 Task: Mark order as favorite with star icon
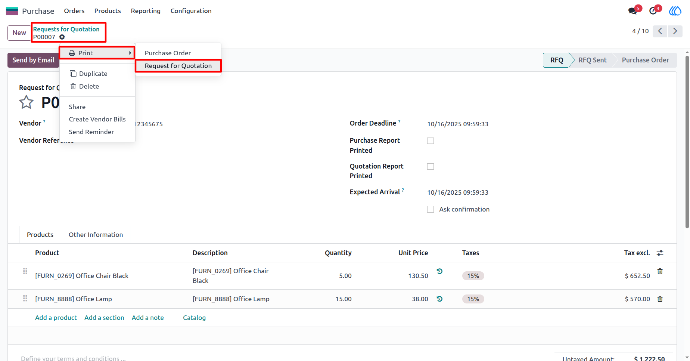pos(26,102)
